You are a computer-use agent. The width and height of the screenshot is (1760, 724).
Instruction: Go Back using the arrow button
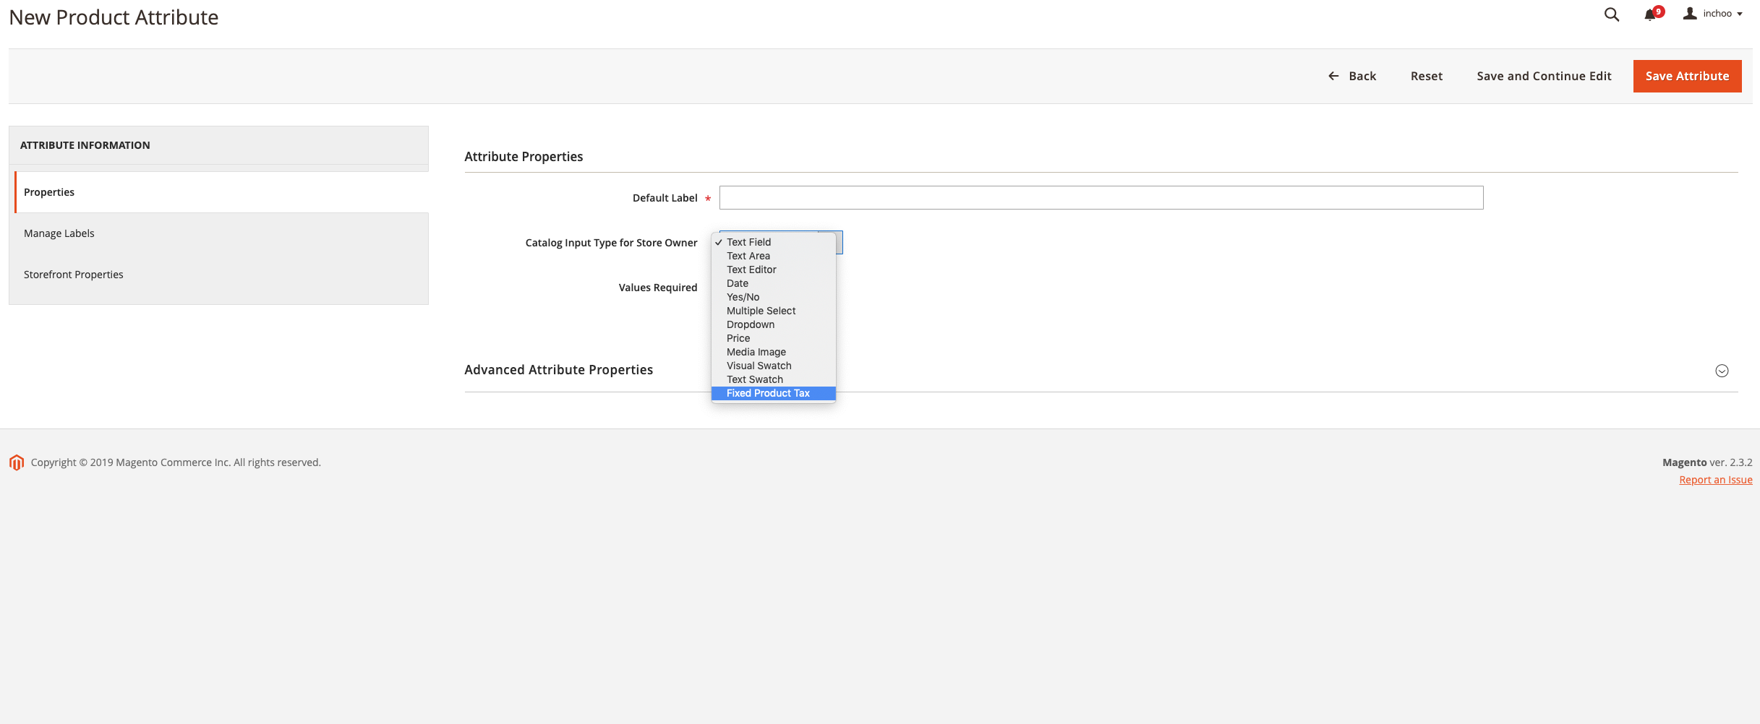(x=1352, y=76)
